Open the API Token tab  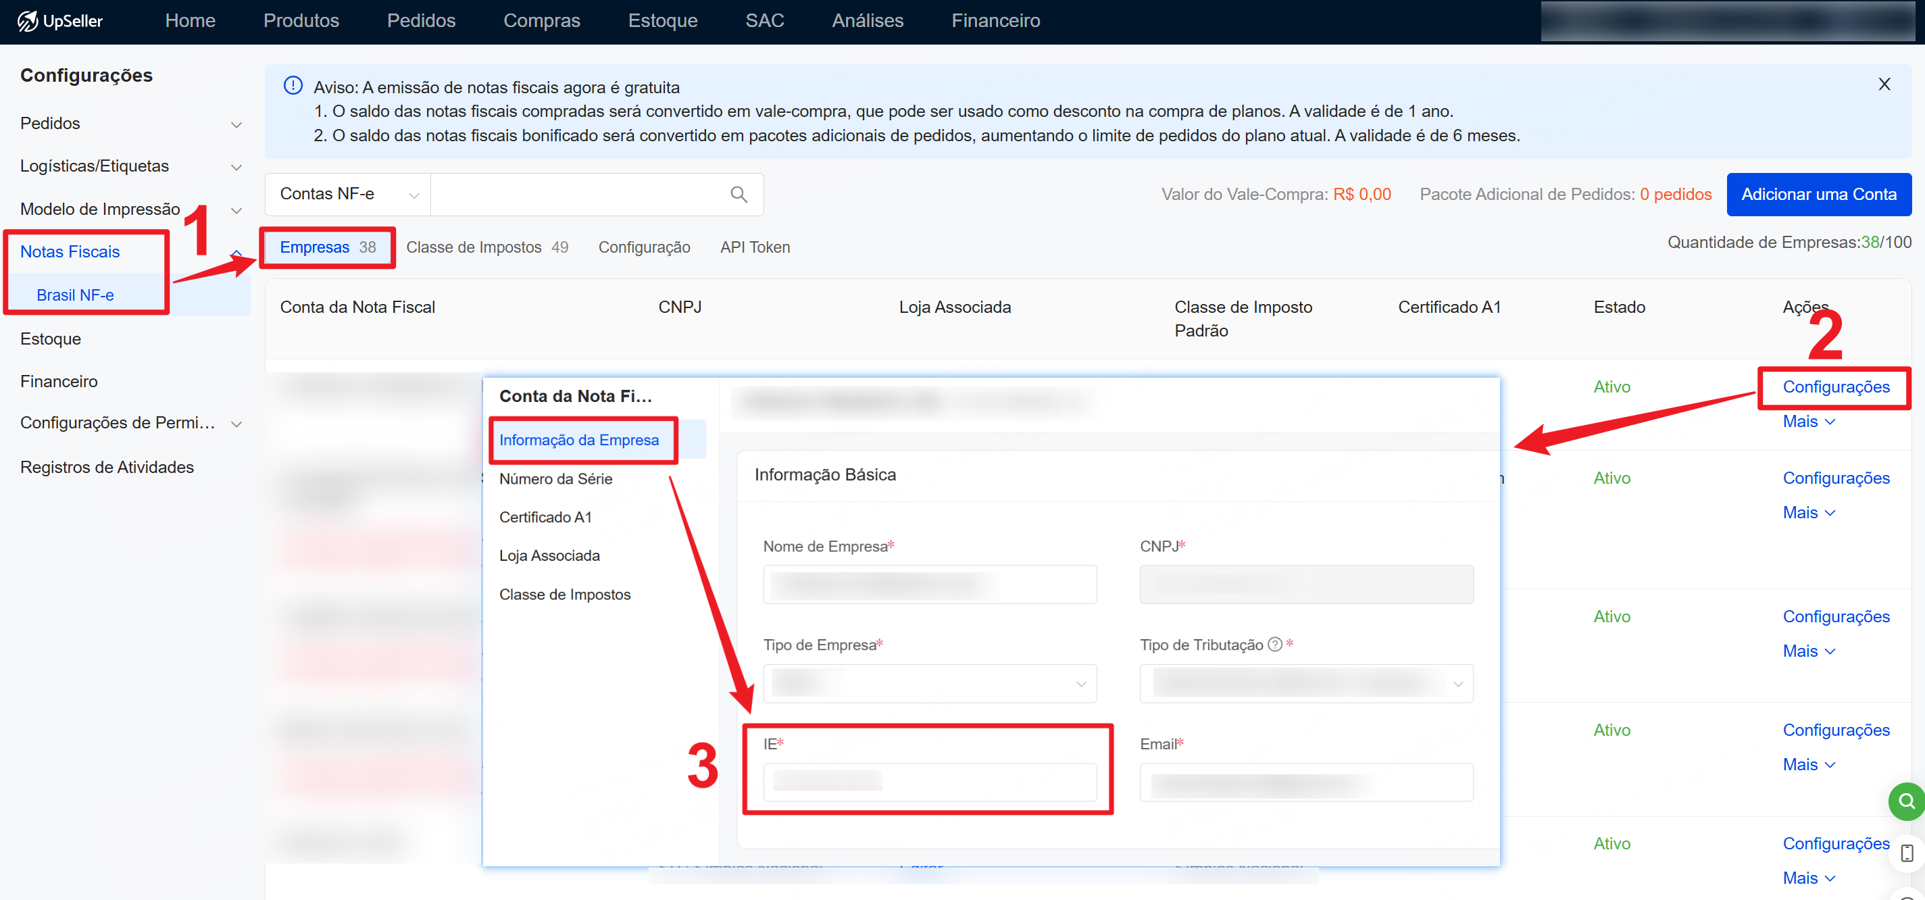(754, 247)
